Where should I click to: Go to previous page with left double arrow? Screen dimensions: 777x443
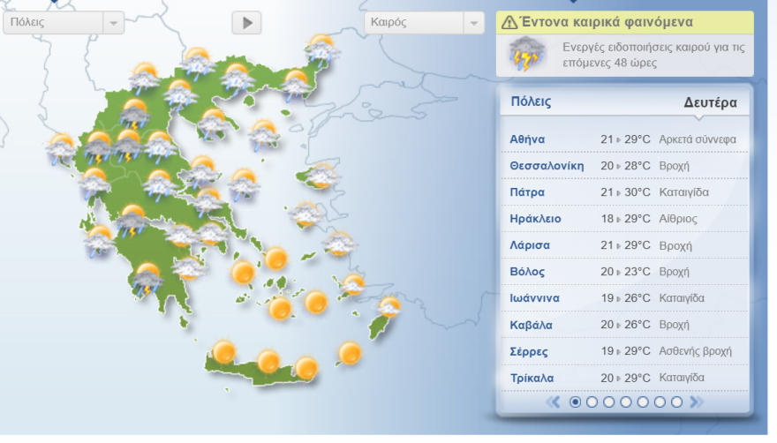(x=554, y=402)
